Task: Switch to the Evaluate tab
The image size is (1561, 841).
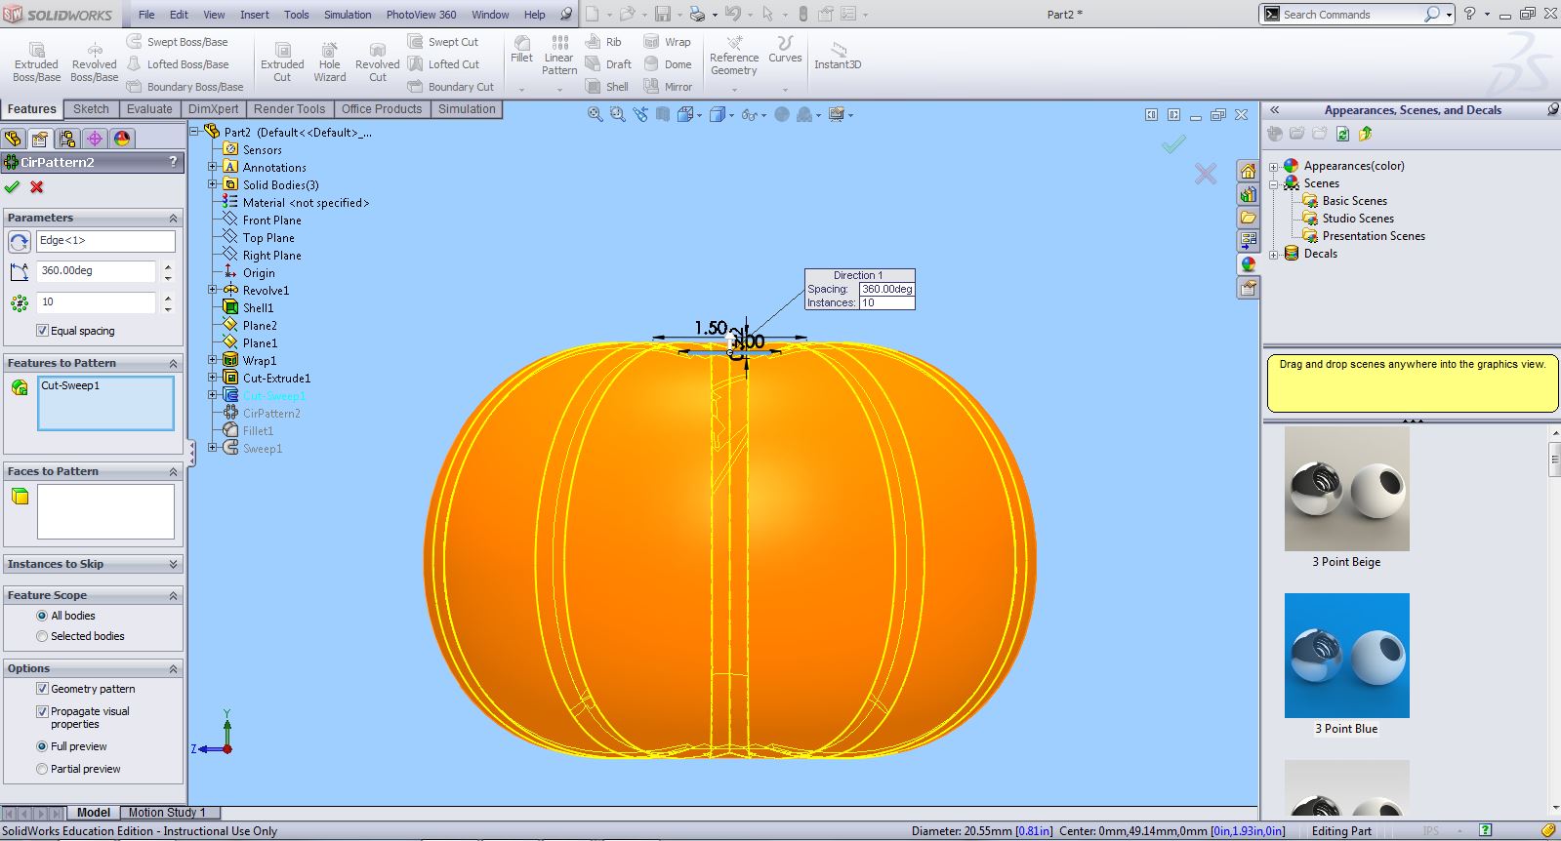Action: click(x=149, y=109)
